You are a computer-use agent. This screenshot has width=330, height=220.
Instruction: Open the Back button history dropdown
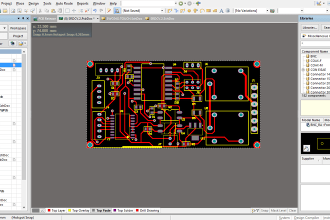point(185,3)
